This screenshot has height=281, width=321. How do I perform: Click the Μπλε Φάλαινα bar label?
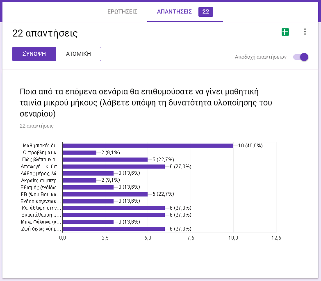pos(41,222)
